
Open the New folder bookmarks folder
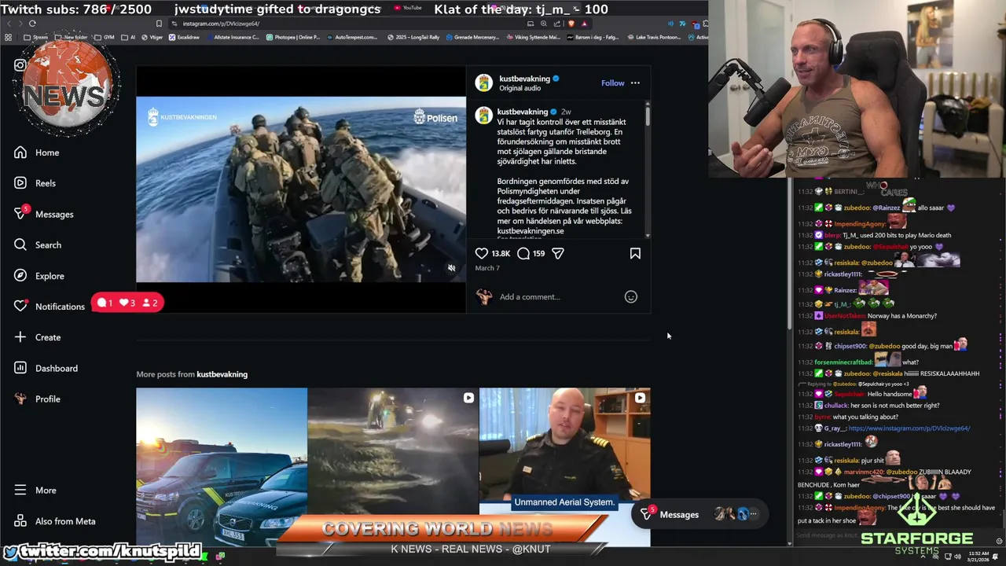(72, 37)
